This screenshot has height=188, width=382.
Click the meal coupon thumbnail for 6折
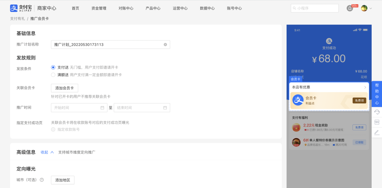tap(296, 142)
